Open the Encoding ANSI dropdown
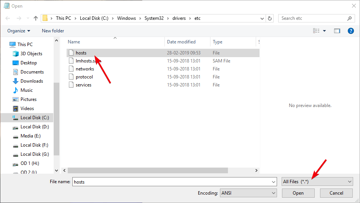 point(248,193)
